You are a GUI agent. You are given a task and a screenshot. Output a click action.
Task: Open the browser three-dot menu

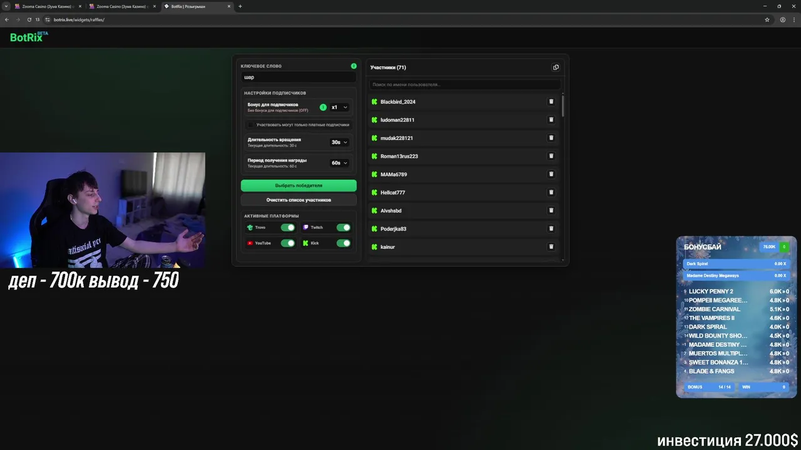793,19
